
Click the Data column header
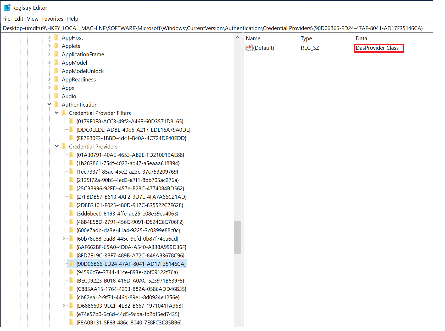click(x=361, y=38)
